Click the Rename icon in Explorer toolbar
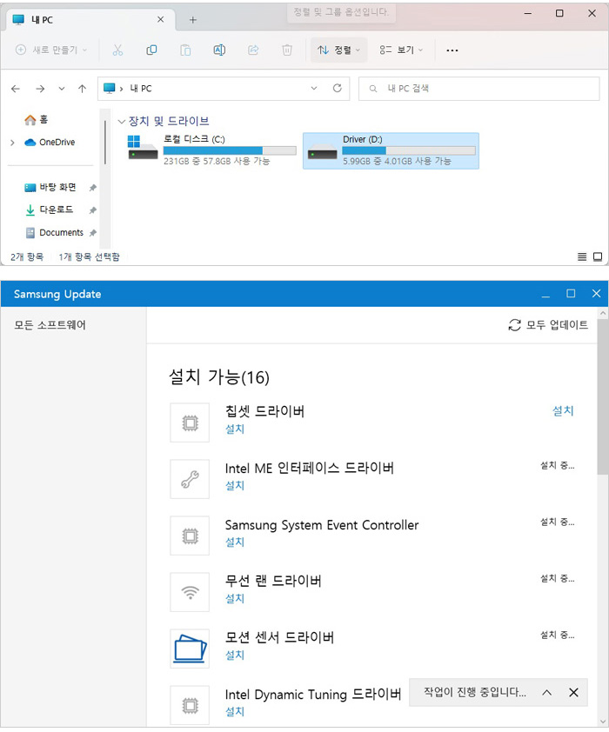Viewport: 609px width, 732px height. coord(219,50)
